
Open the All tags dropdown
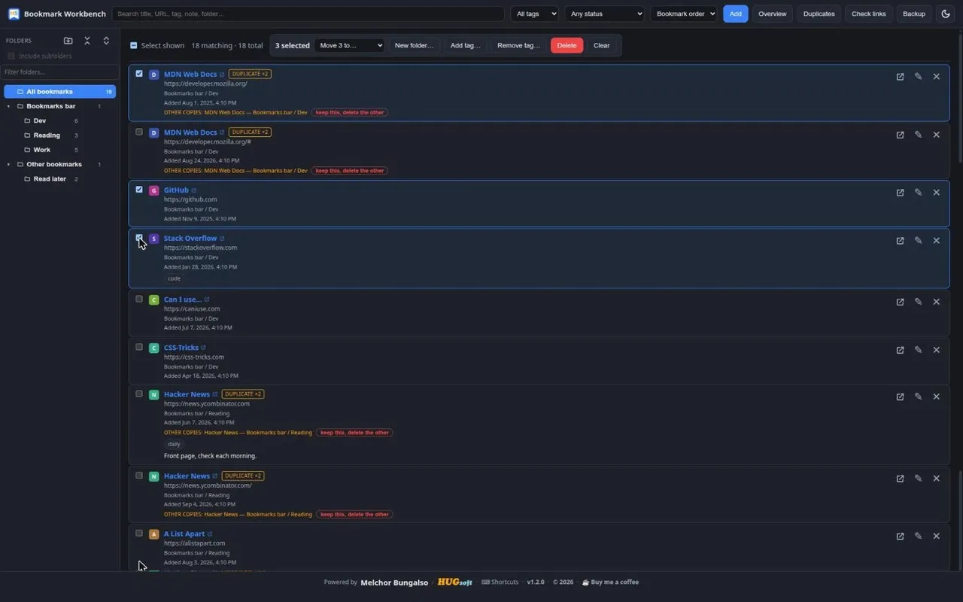(534, 14)
